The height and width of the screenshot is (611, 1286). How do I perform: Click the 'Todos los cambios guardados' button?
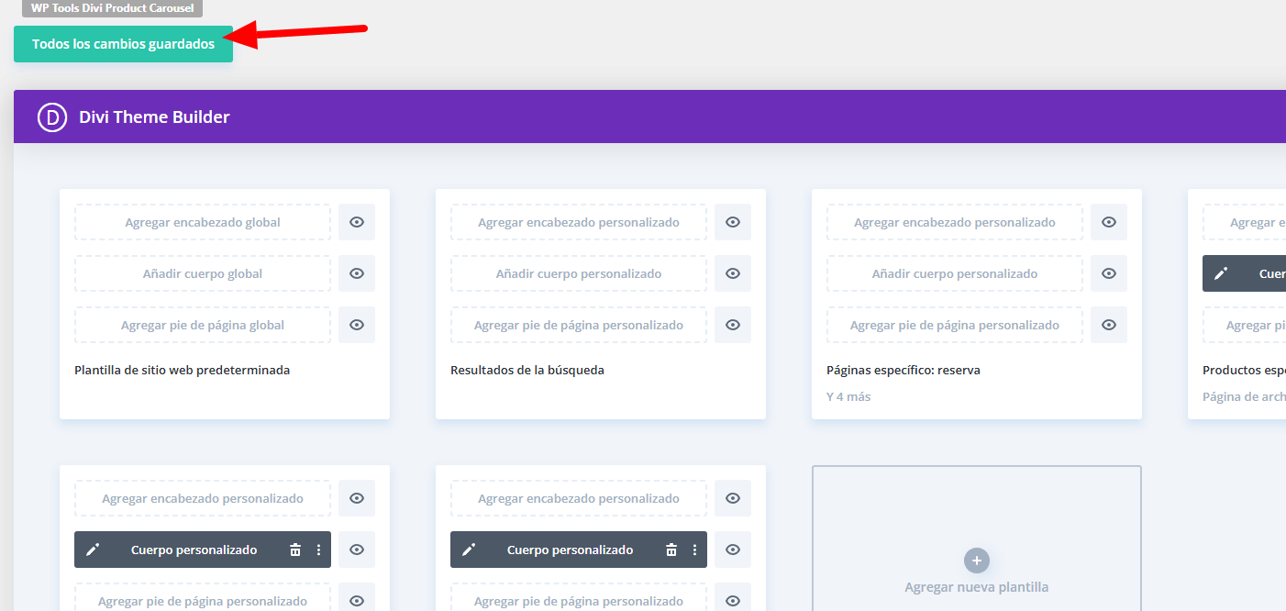(x=123, y=44)
